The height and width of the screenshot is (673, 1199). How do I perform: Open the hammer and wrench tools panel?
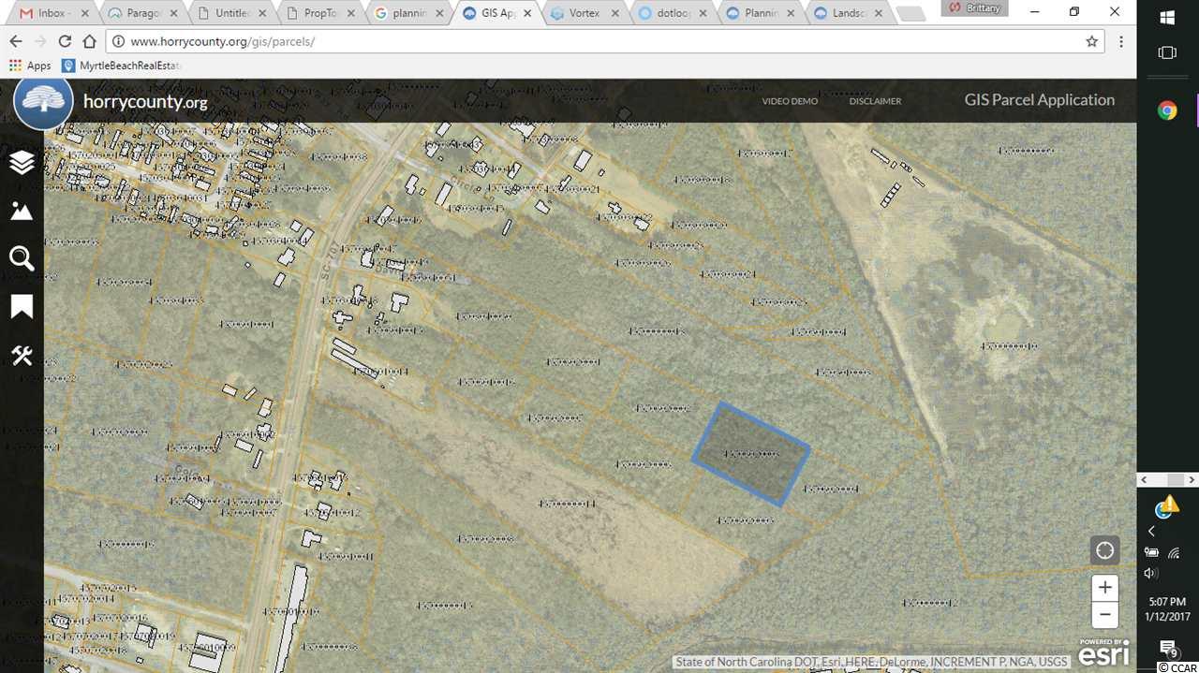(22, 356)
